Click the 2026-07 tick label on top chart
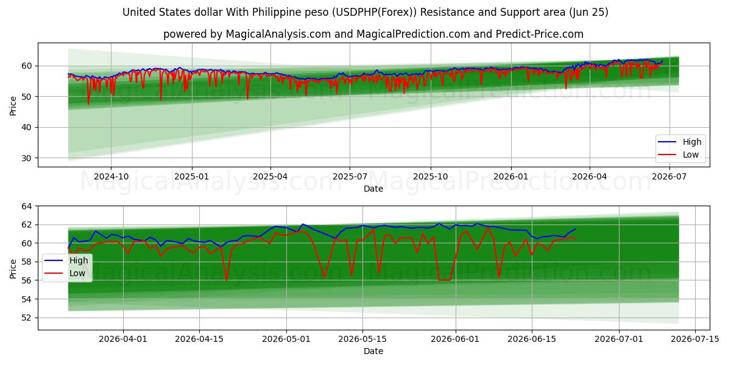Screen dimensions: 731x365 669,176
